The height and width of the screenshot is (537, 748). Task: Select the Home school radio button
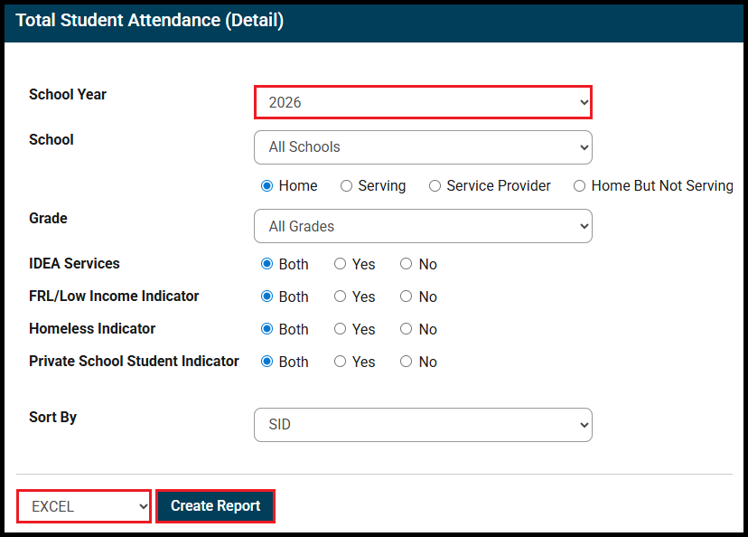coord(267,186)
